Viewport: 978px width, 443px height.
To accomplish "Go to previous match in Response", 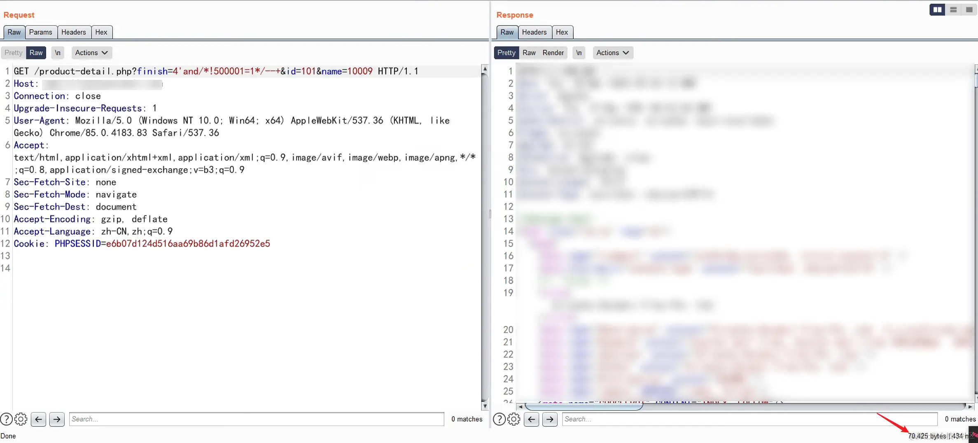I will (532, 419).
